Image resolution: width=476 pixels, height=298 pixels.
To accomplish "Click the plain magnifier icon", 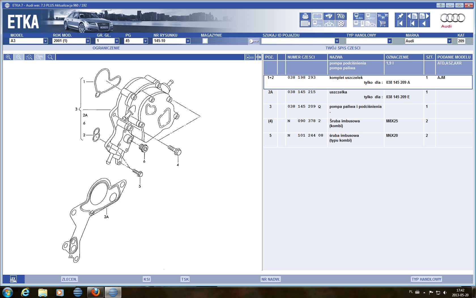I will click(50, 57).
